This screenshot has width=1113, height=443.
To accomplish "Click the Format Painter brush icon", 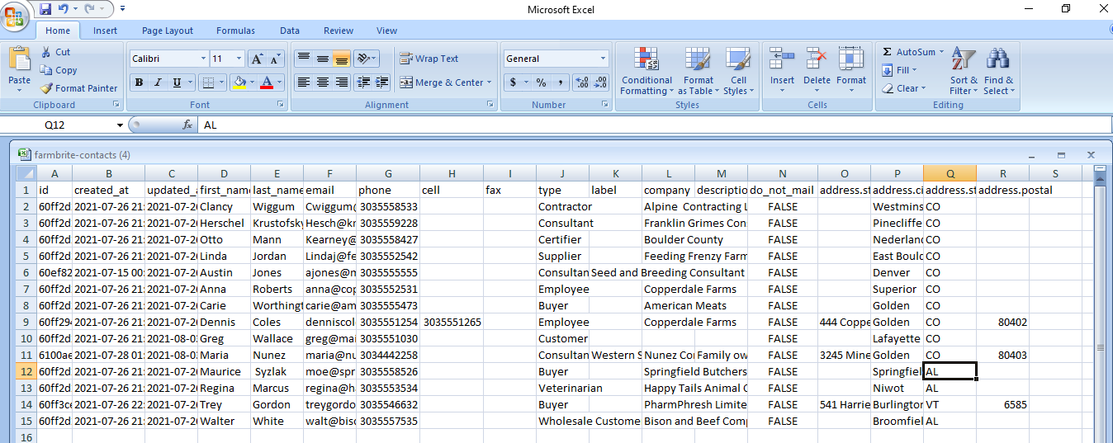I will (x=46, y=88).
